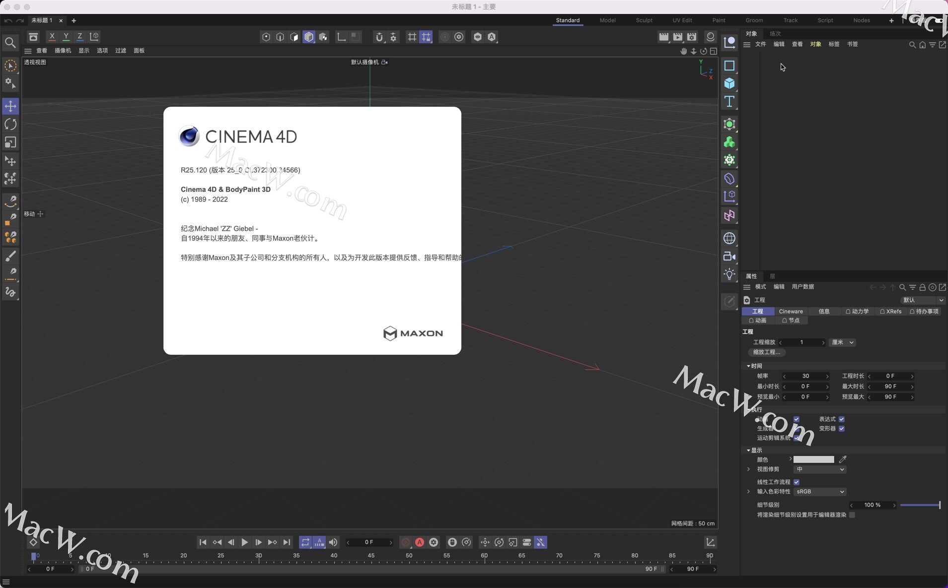Toggle the 变形器 checkbox
The image size is (948, 588).
click(842, 429)
